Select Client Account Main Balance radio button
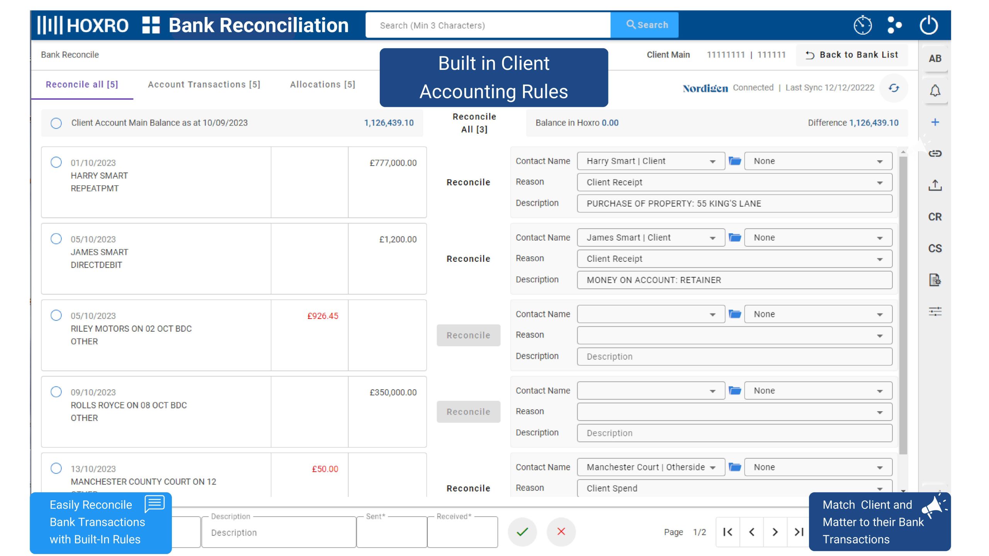This screenshot has width=989, height=556. click(56, 123)
